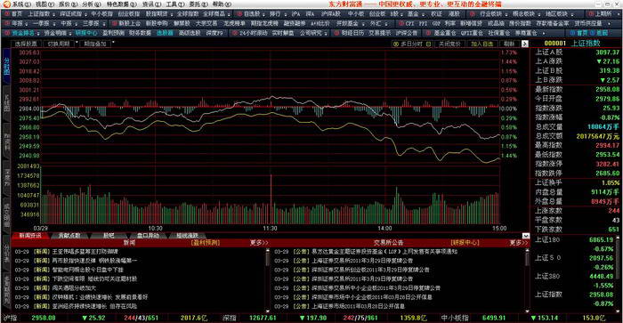Screen dimensions: 623x323
Task: Open the 选股器 toolbar item
Action: tap(165, 33)
